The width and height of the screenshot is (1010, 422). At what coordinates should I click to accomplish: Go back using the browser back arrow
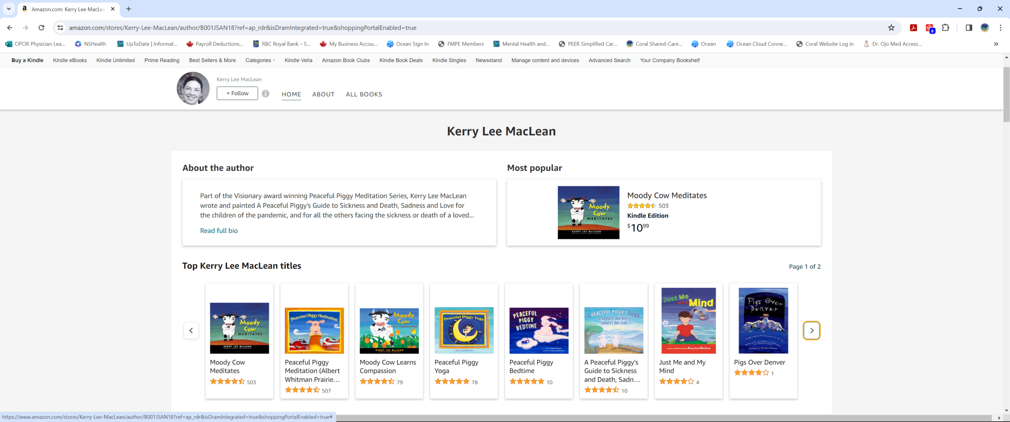[x=10, y=28]
